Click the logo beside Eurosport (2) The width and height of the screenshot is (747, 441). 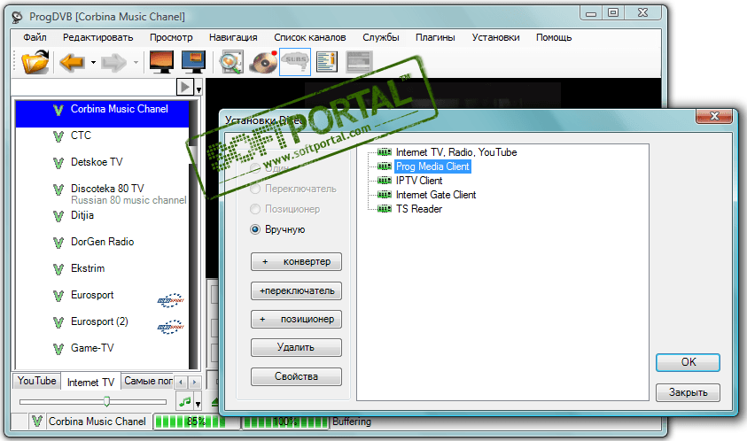(170, 327)
